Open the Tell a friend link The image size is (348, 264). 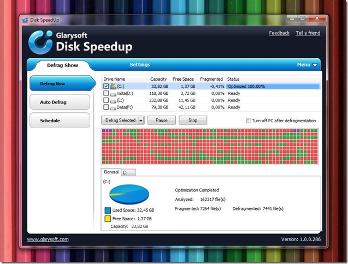coord(308,33)
